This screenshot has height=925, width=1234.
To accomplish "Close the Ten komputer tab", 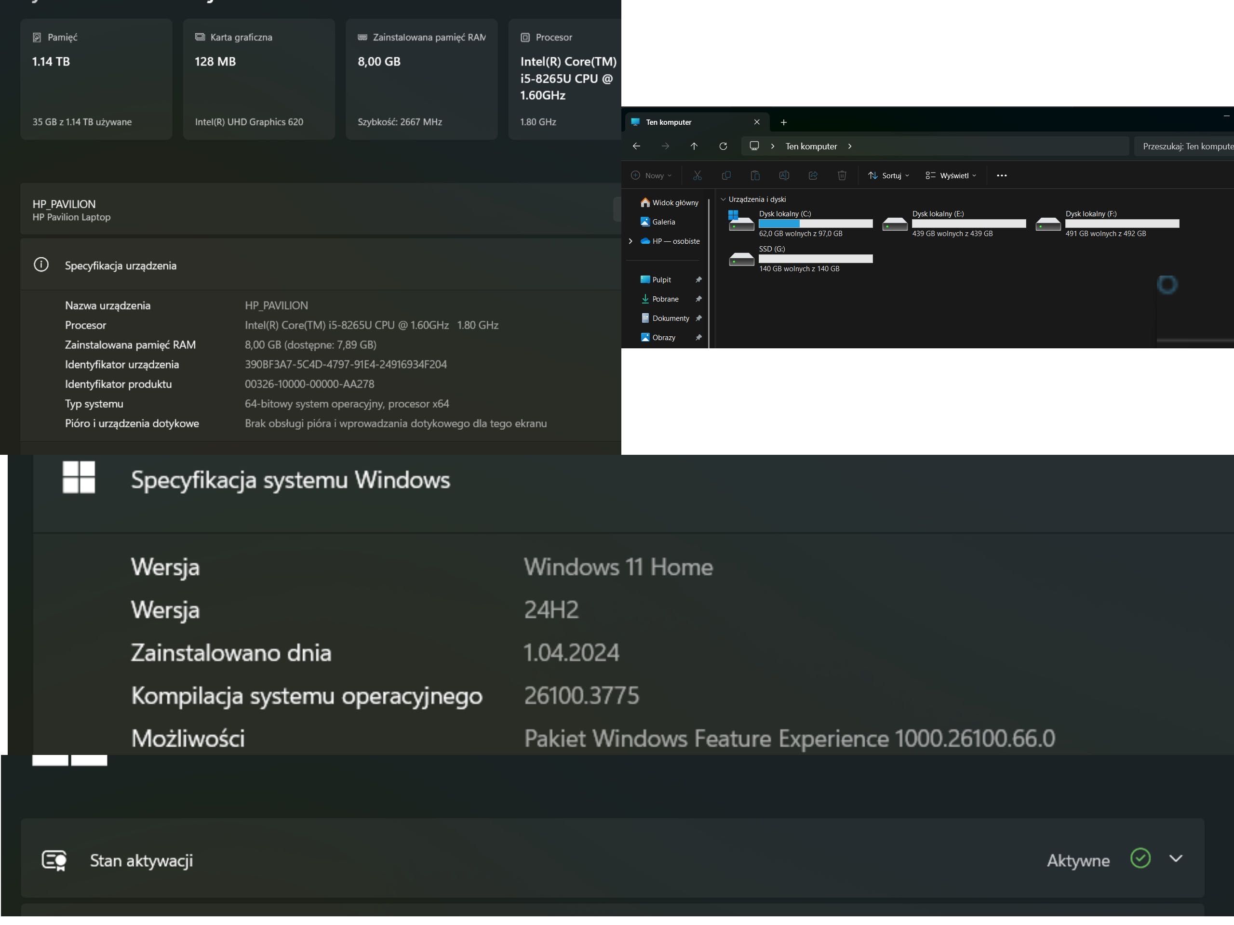I will click(x=757, y=122).
